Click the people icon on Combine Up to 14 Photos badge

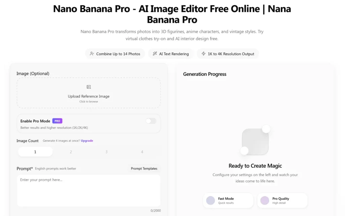[92, 53]
